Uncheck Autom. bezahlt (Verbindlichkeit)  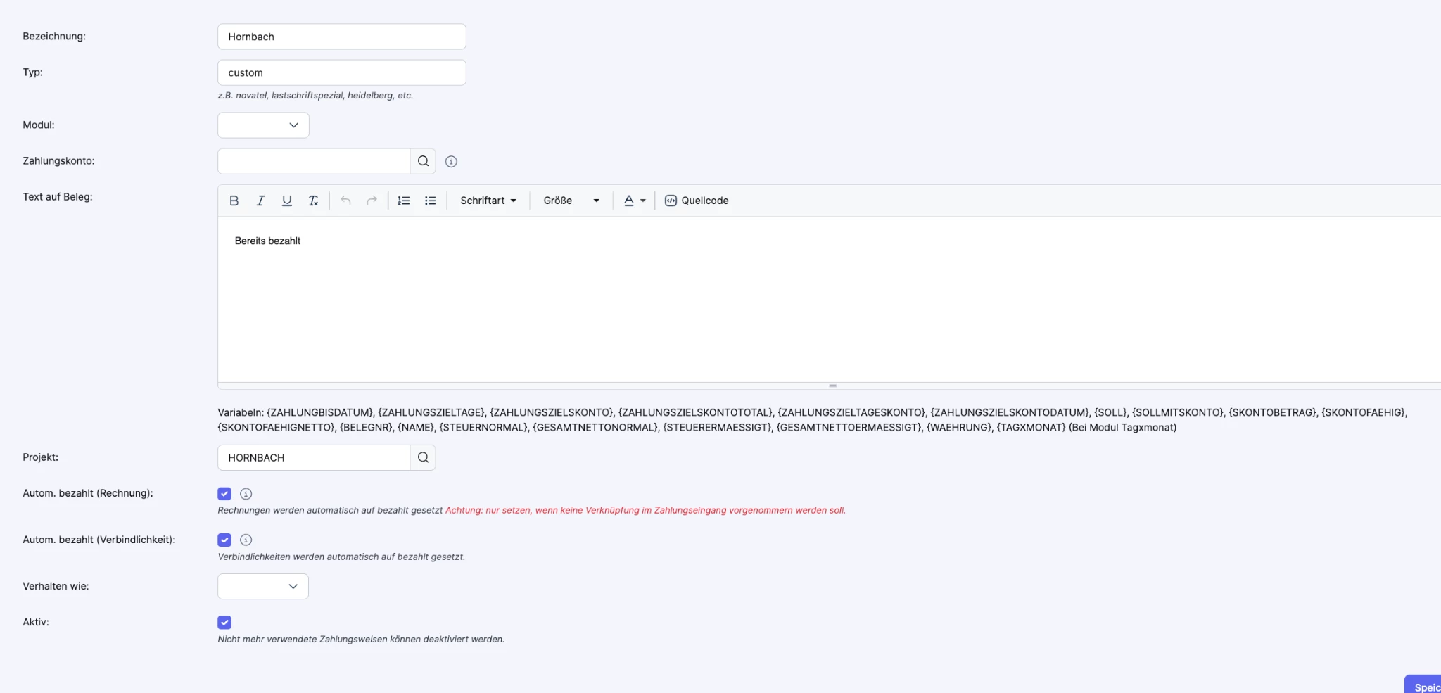click(224, 540)
